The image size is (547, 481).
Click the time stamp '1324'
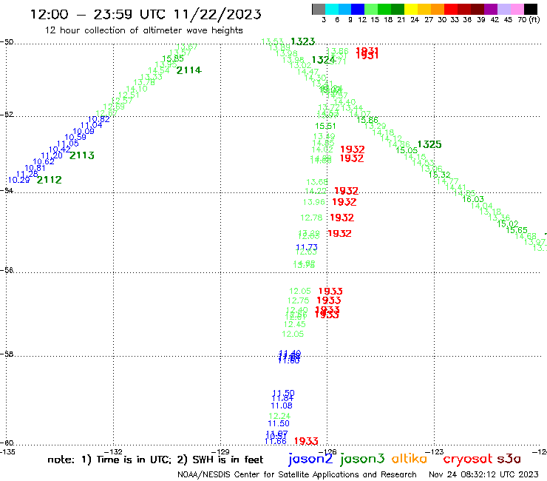pyautogui.click(x=323, y=60)
